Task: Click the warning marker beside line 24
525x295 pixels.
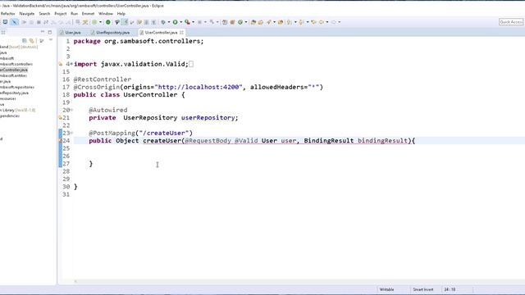Action: click(61, 141)
